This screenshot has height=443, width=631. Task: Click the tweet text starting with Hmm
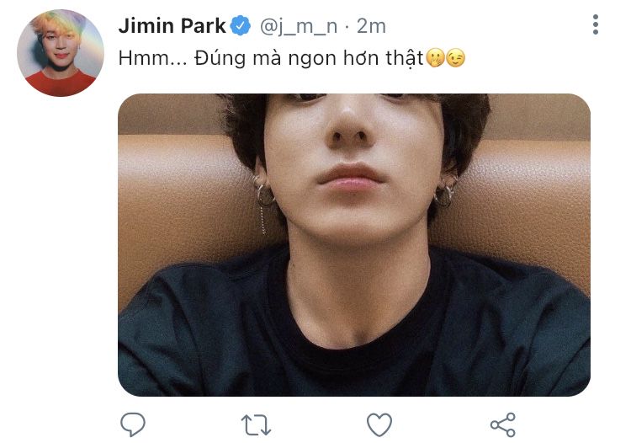coord(269,60)
